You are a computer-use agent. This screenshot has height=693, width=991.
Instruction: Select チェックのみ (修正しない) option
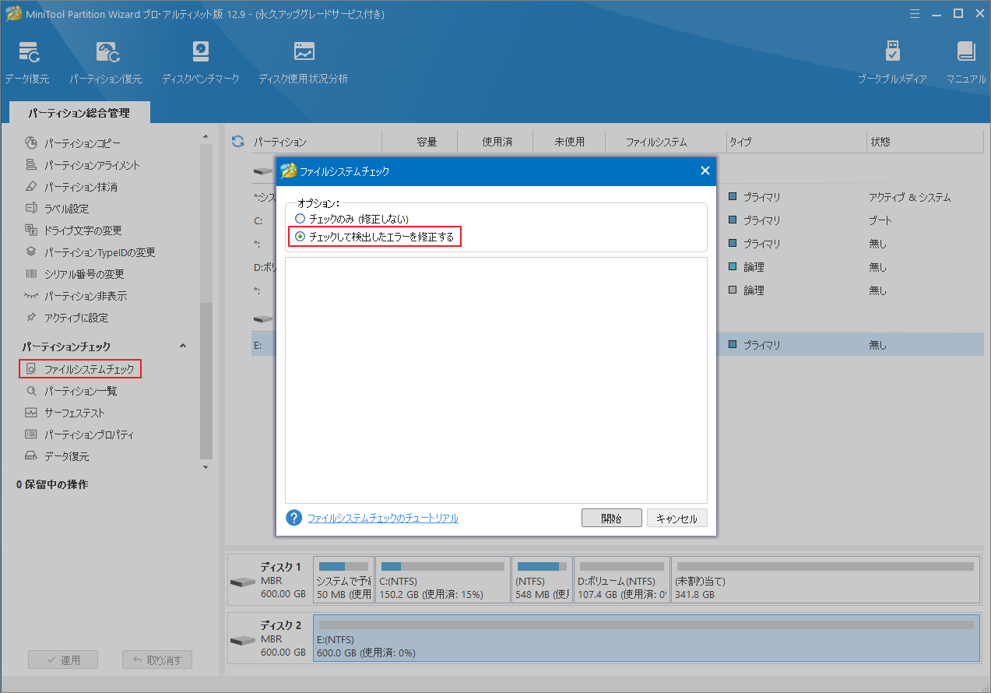[352, 219]
